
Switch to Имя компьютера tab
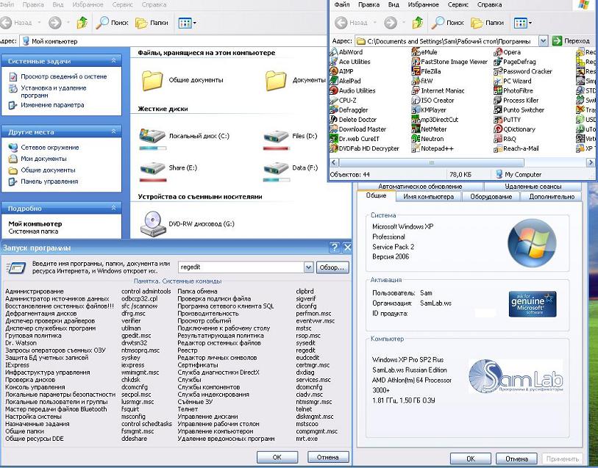tap(428, 196)
